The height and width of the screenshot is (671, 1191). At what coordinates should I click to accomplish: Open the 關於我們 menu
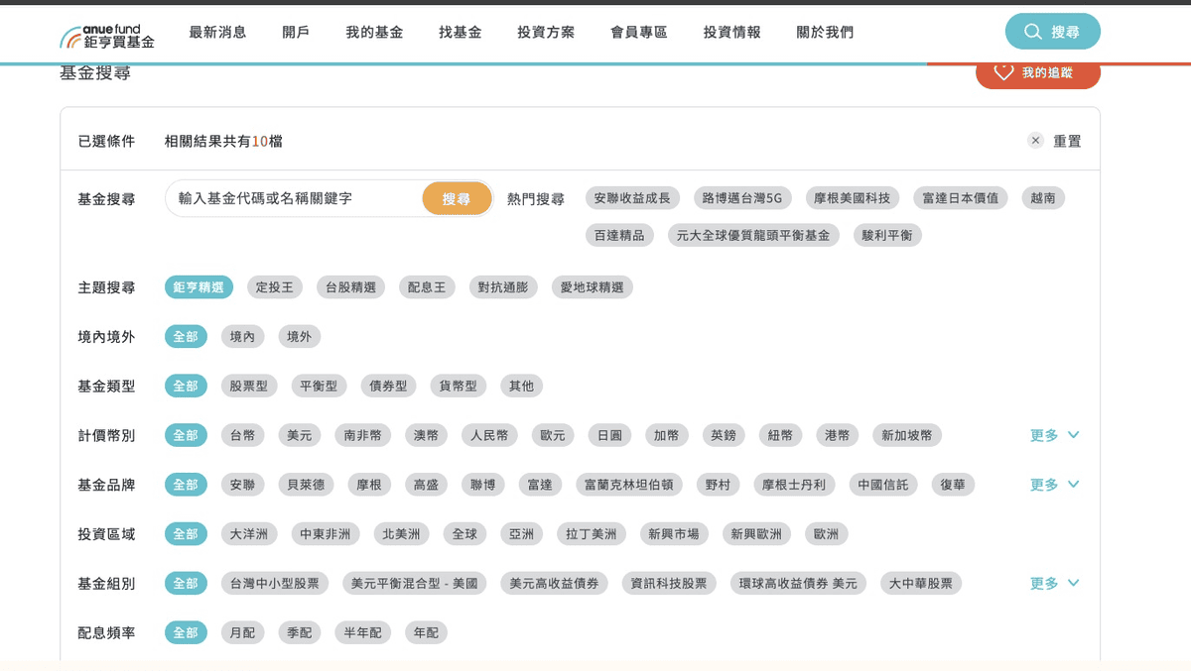point(825,32)
